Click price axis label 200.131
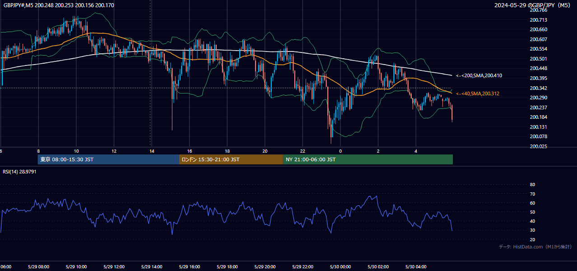 click(538, 127)
